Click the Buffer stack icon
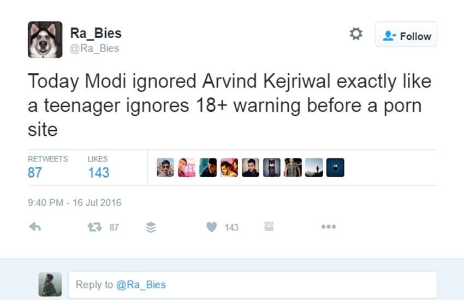This screenshot has width=464, height=300. pos(151,227)
